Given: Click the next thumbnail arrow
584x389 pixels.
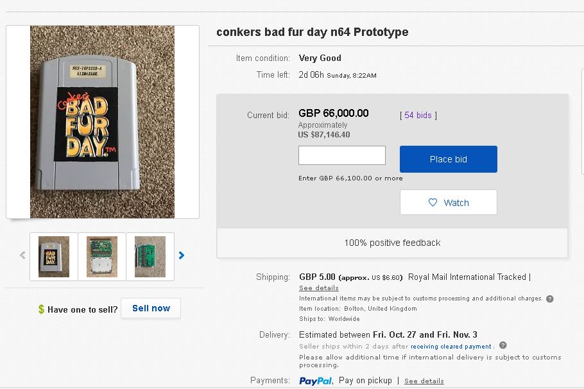Looking at the screenshot, I should coord(182,255).
